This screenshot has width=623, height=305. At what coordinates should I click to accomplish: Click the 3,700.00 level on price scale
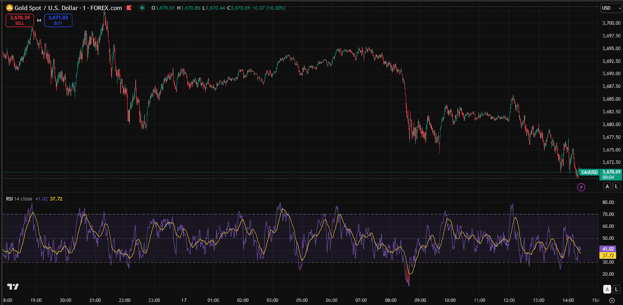click(611, 23)
